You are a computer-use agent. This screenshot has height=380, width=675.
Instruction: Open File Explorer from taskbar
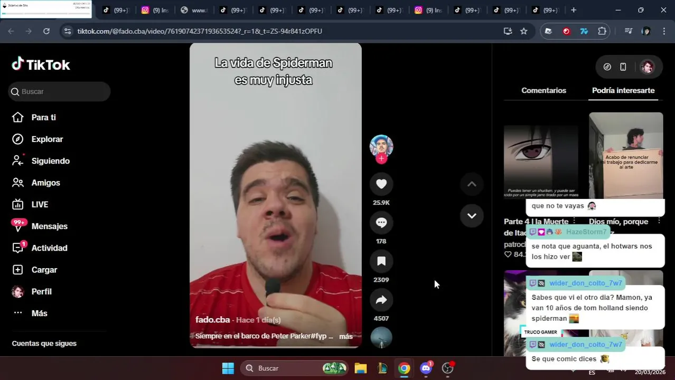(360, 368)
